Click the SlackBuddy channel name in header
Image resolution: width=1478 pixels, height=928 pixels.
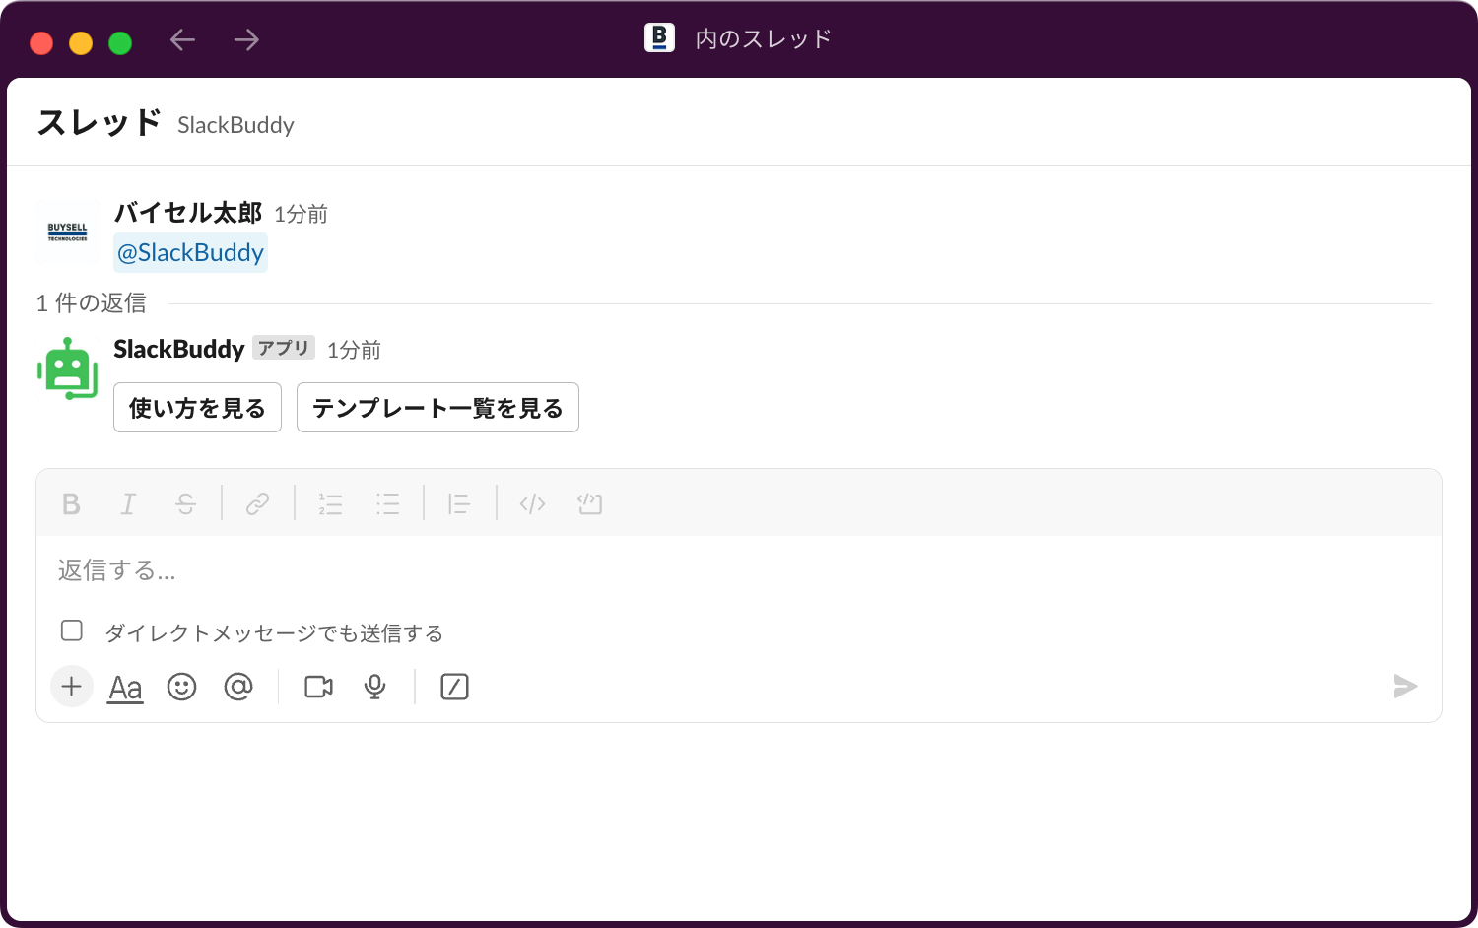(x=235, y=125)
